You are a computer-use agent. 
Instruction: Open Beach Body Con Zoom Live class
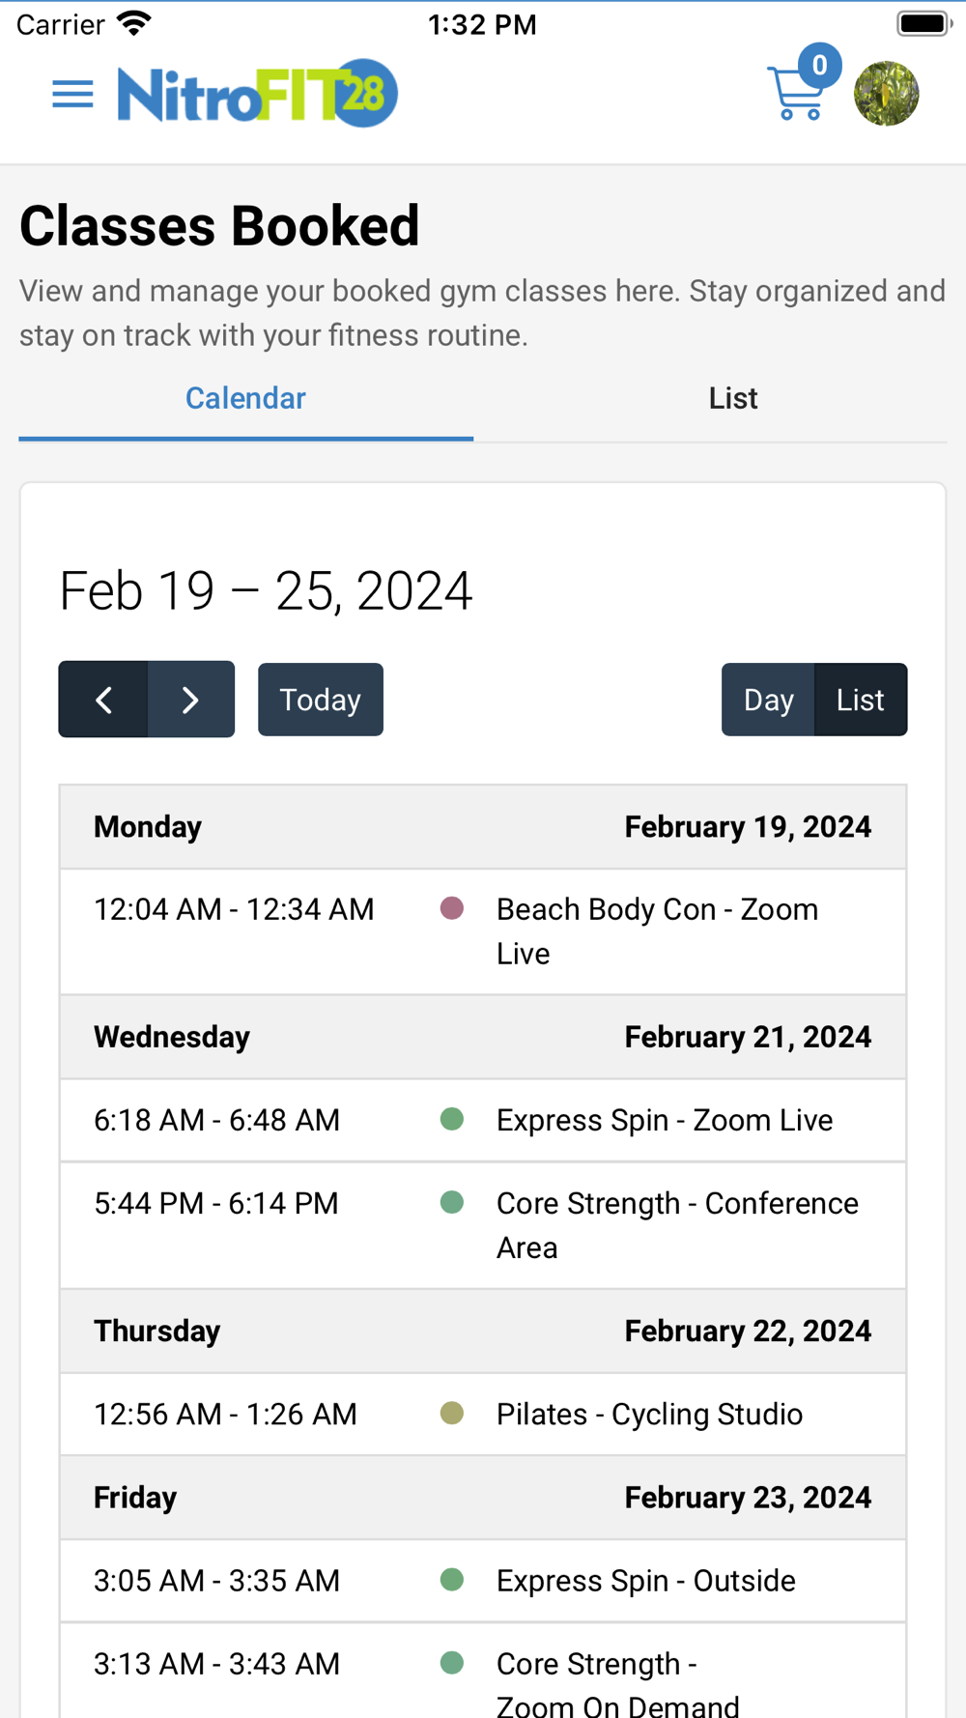(657, 931)
